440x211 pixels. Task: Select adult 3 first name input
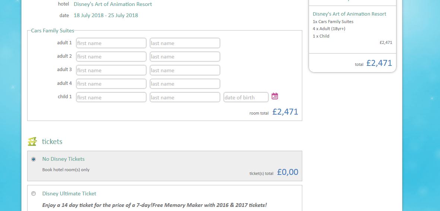[111, 70]
